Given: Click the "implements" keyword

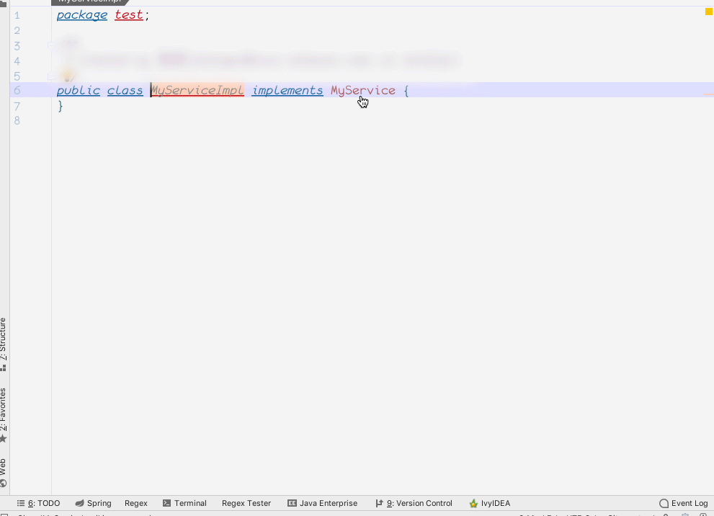Looking at the screenshot, I should [287, 90].
